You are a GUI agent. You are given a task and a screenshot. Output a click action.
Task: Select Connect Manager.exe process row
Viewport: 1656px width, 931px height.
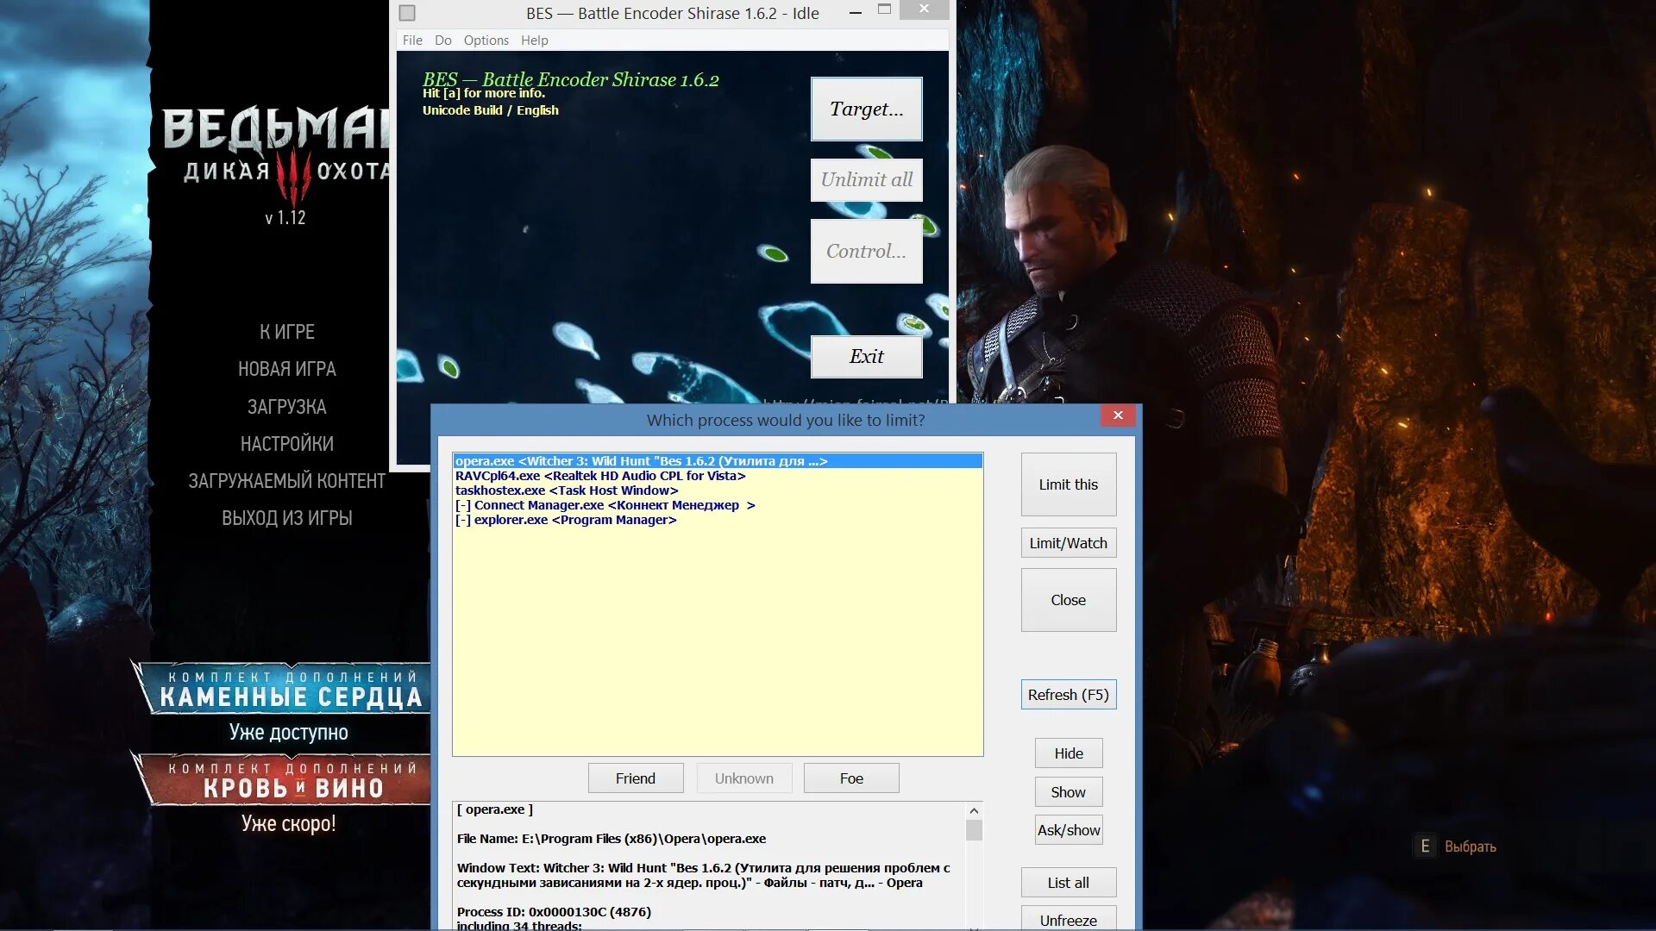point(718,505)
